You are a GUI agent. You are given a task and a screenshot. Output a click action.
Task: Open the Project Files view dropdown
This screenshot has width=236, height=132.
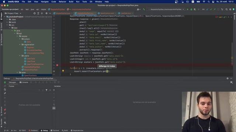point(13,13)
